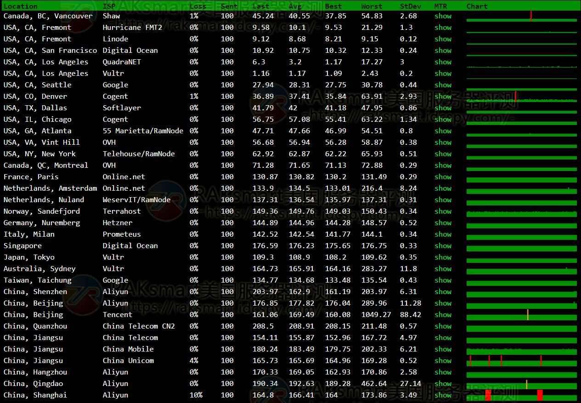Viewport: 581px width, 403px height.
Task: Open show link for Sydney Vultr row
Action: 443,269
